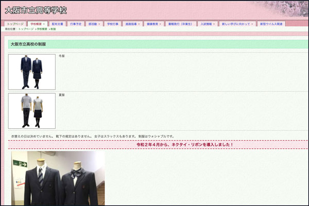
Task: Go to the 新型ウイルス関連 tab
Action: click(x=271, y=24)
